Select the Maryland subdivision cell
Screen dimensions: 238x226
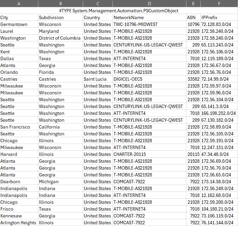(x=61, y=31)
